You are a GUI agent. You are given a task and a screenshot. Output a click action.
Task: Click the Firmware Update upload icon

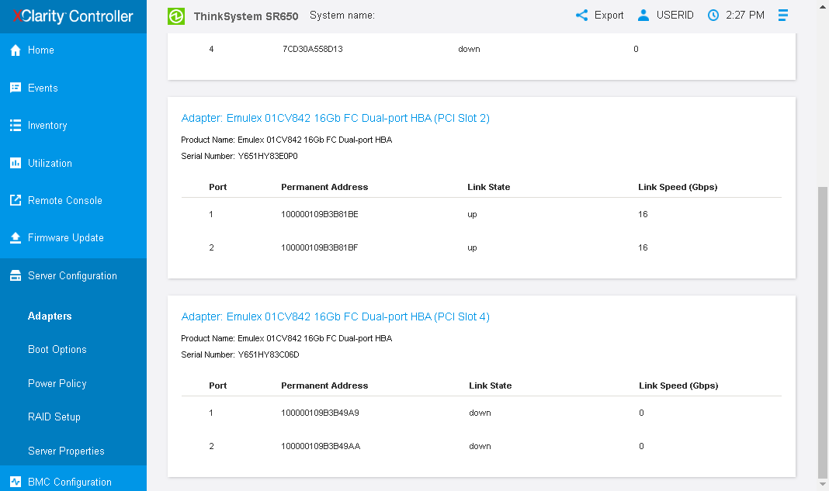point(15,238)
